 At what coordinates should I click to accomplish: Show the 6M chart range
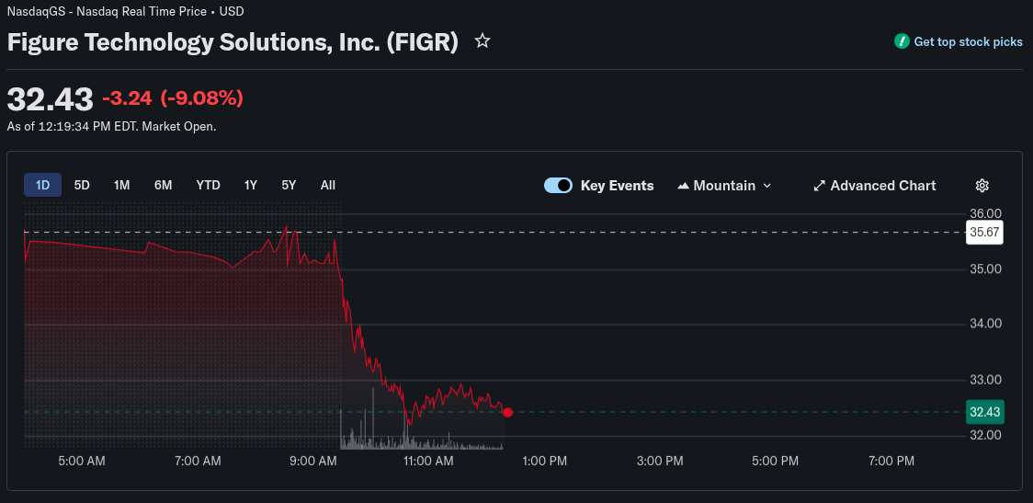pos(163,185)
